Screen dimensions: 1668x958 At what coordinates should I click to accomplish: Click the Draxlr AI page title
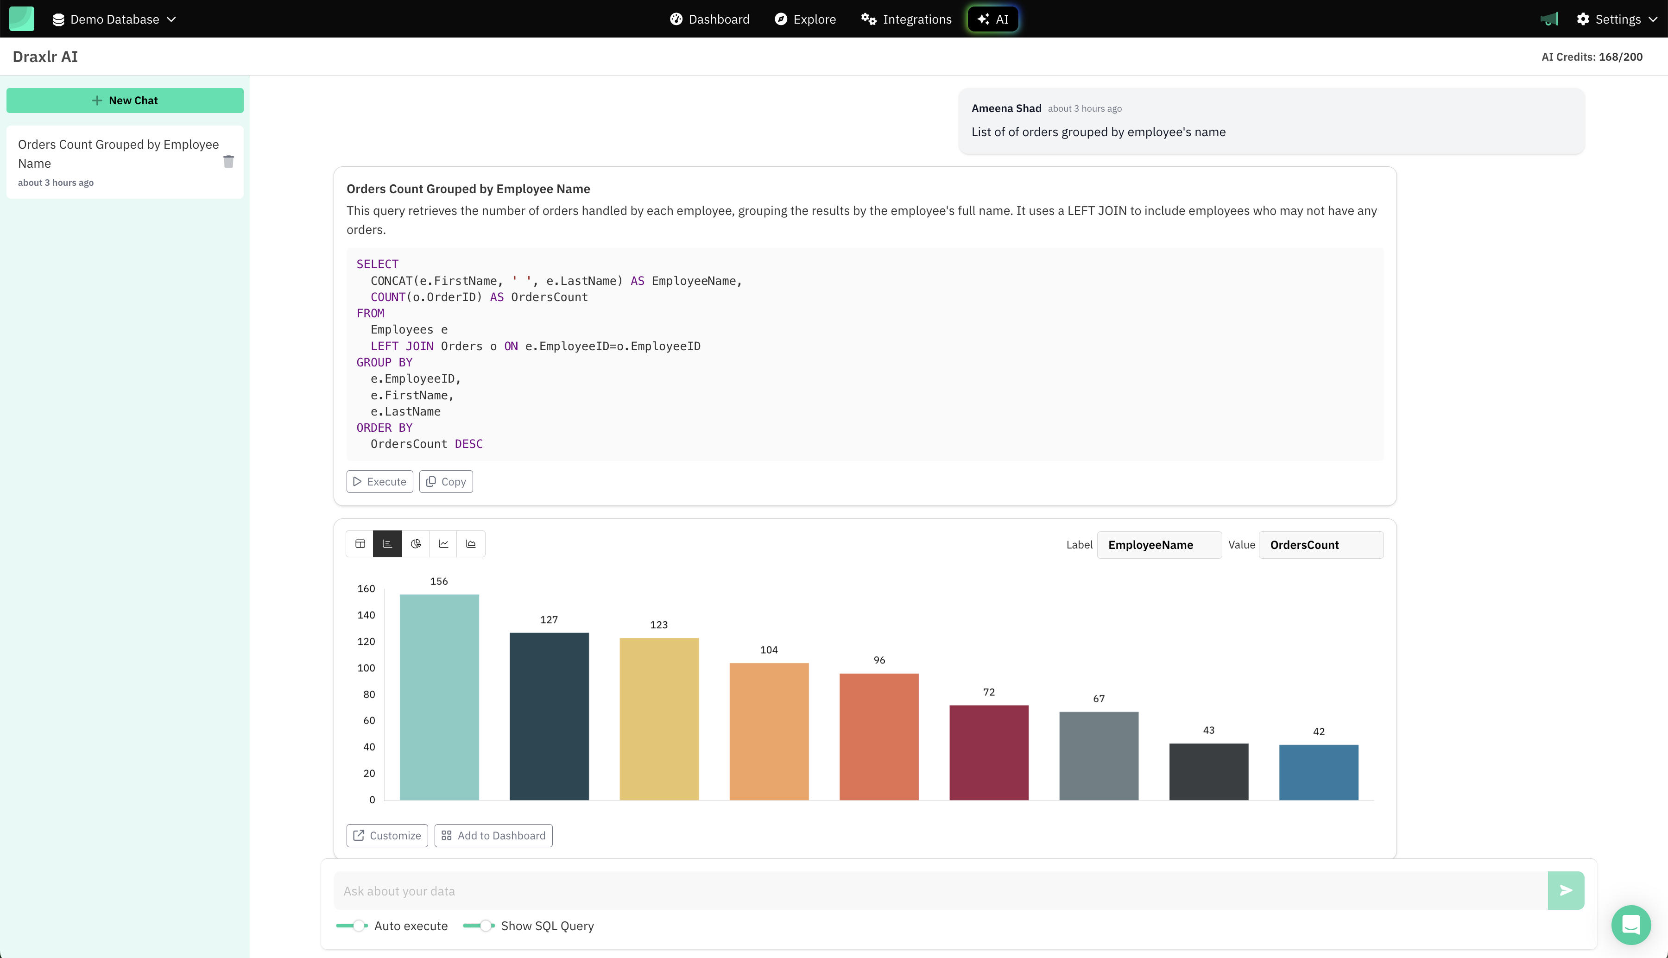point(45,57)
